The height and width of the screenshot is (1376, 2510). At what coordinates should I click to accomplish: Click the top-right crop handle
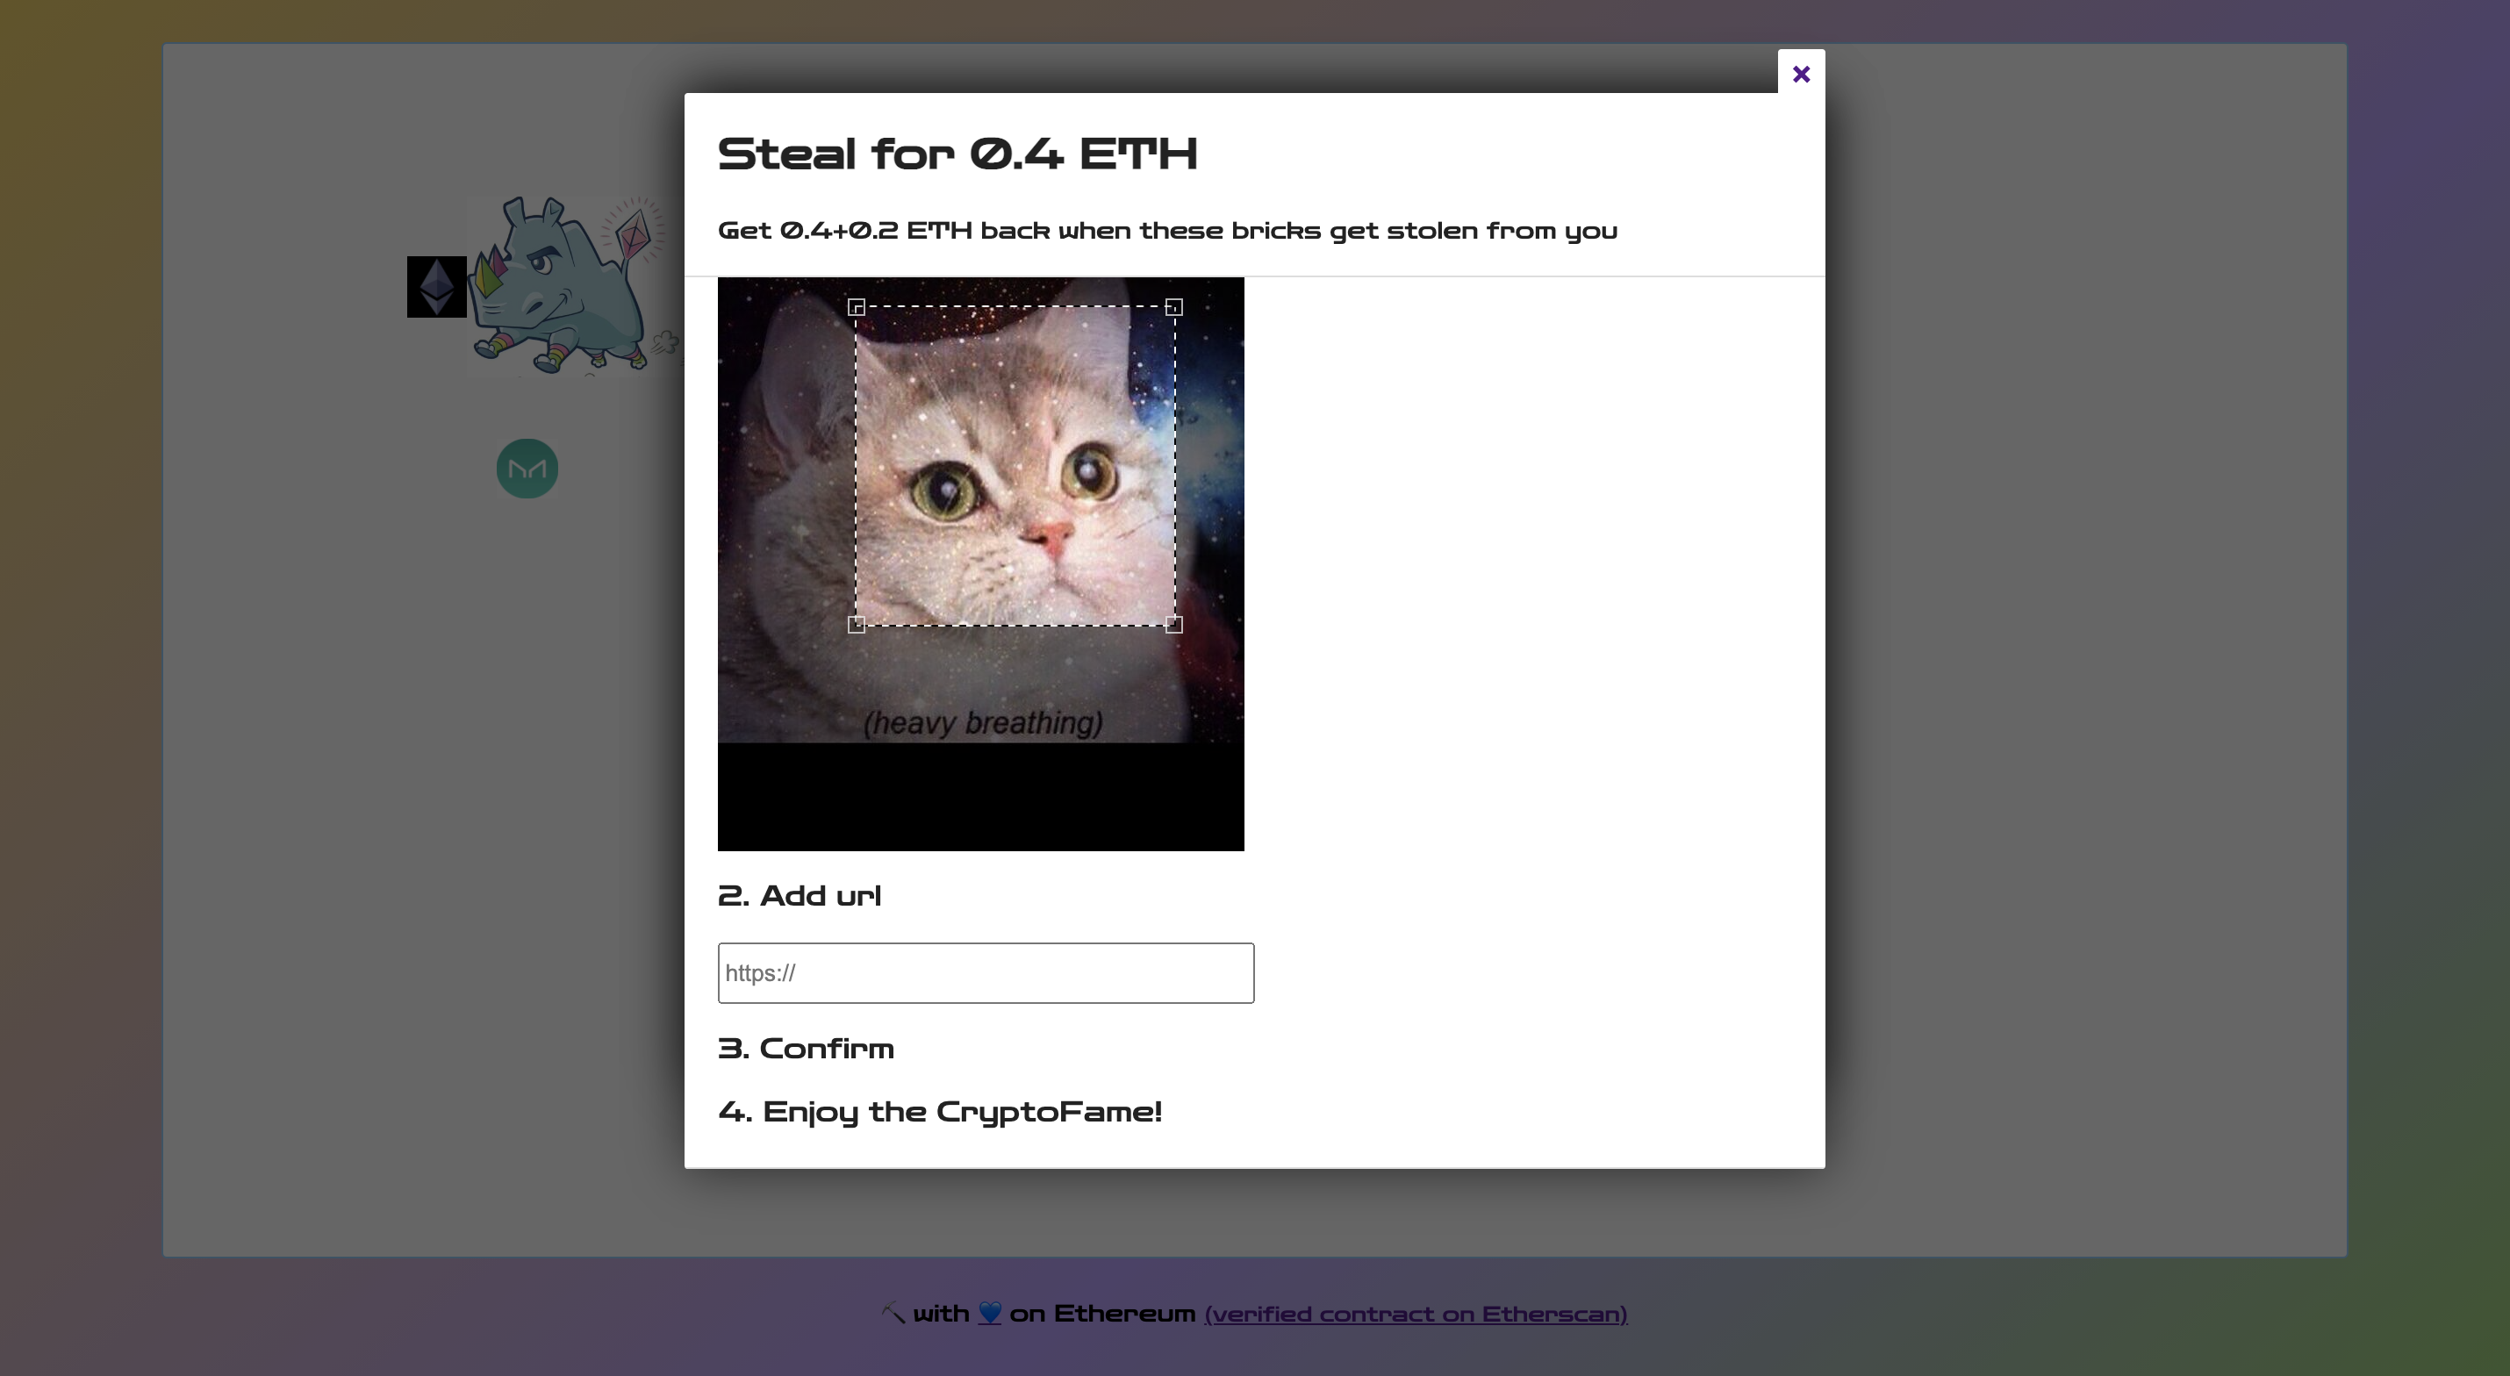(1174, 308)
